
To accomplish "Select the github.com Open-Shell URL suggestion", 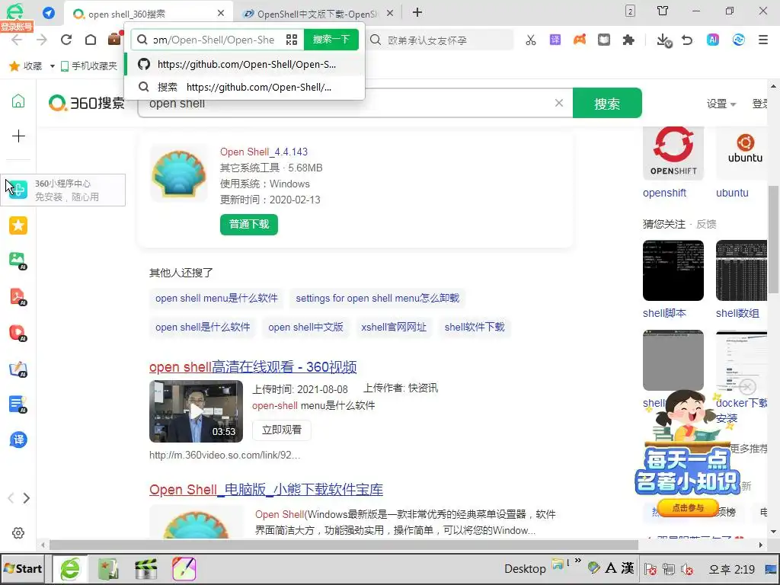I will pyautogui.click(x=245, y=64).
